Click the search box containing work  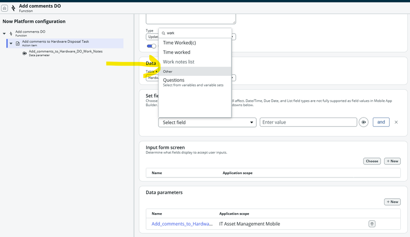195,33
